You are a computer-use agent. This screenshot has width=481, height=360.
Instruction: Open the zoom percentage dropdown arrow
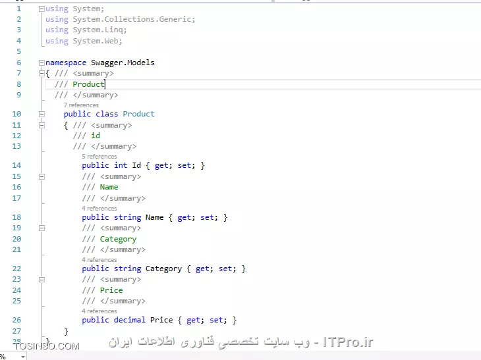point(22,357)
